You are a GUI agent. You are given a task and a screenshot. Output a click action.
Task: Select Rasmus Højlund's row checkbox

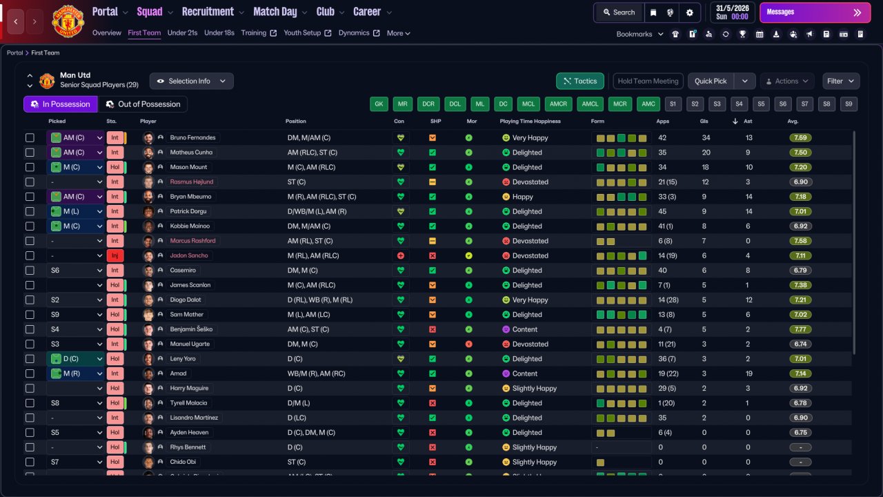30,182
